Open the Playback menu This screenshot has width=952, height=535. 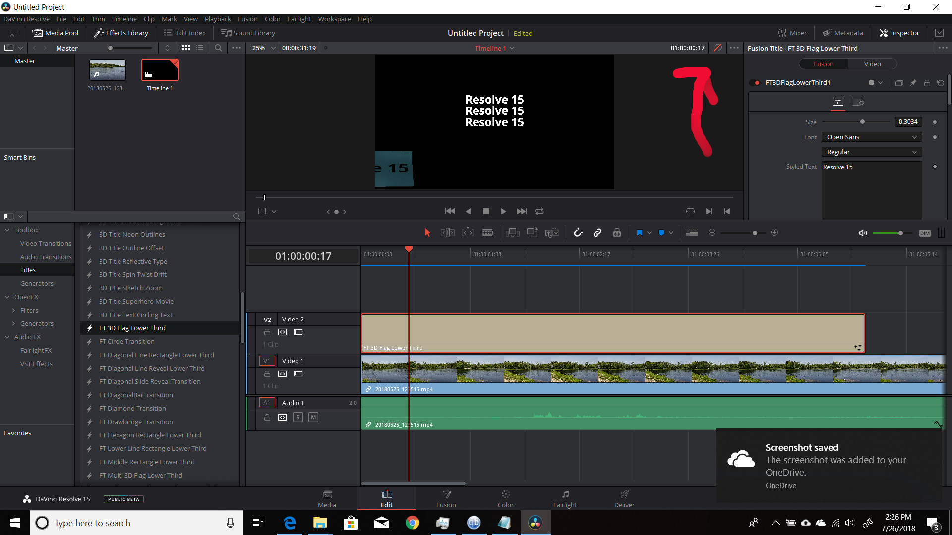coord(218,19)
